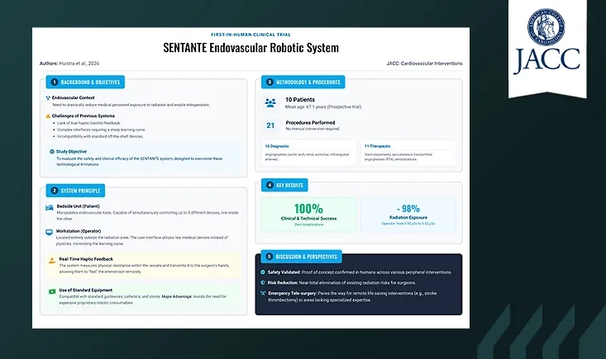This screenshot has height=359, width=606.
Task: Click the standard equipment money icon
Action: point(52,291)
